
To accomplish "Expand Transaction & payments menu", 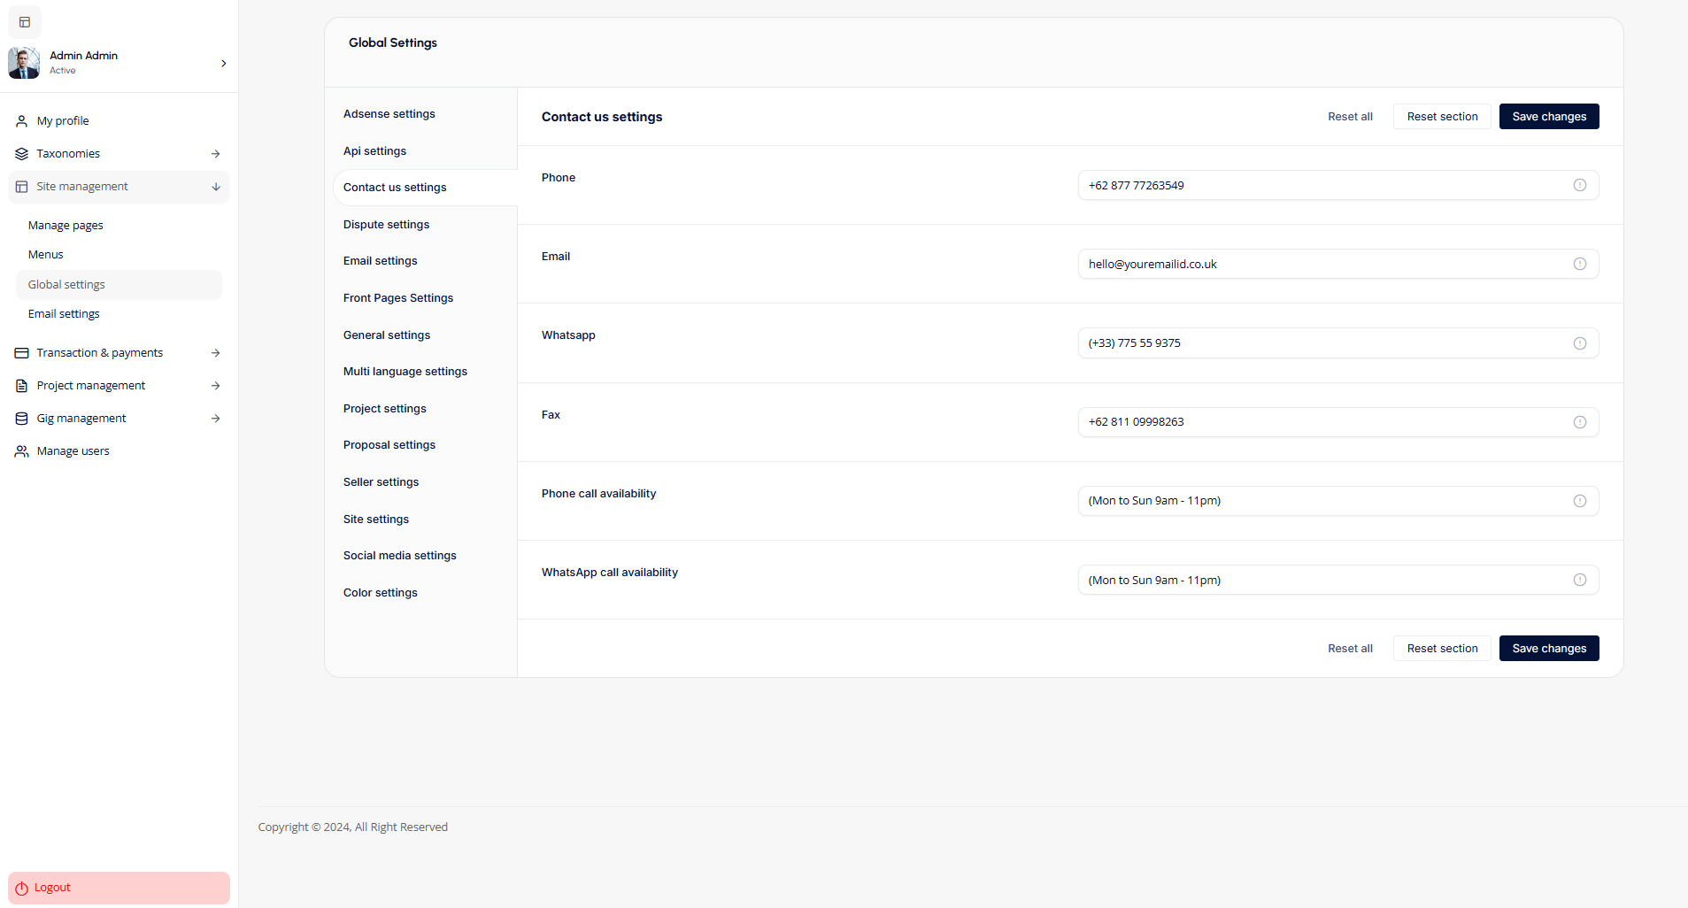I will point(215,353).
